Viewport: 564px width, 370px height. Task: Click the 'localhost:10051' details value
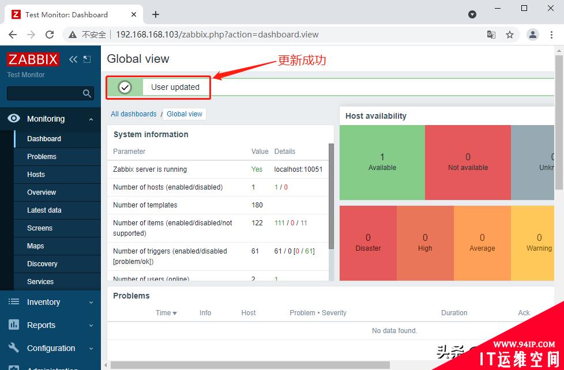(x=298, y=169)
